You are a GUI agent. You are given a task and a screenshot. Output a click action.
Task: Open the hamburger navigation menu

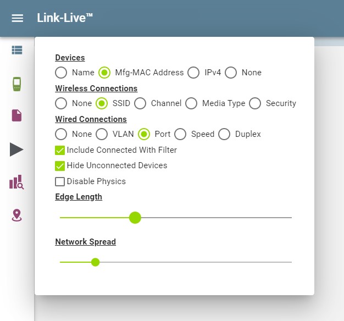[x=18, y=18]
